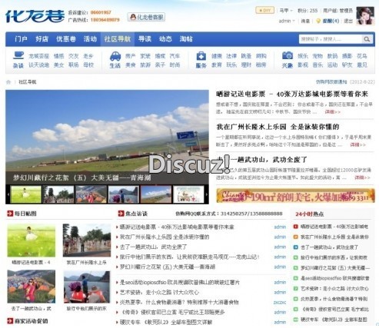Image resolution: width=379 pixels, height=328 pixels.
Task: Open the 优惠卷 nav tab
Action: [66, 39]
